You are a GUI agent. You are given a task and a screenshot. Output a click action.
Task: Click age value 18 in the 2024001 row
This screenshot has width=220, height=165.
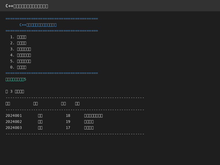68,116
